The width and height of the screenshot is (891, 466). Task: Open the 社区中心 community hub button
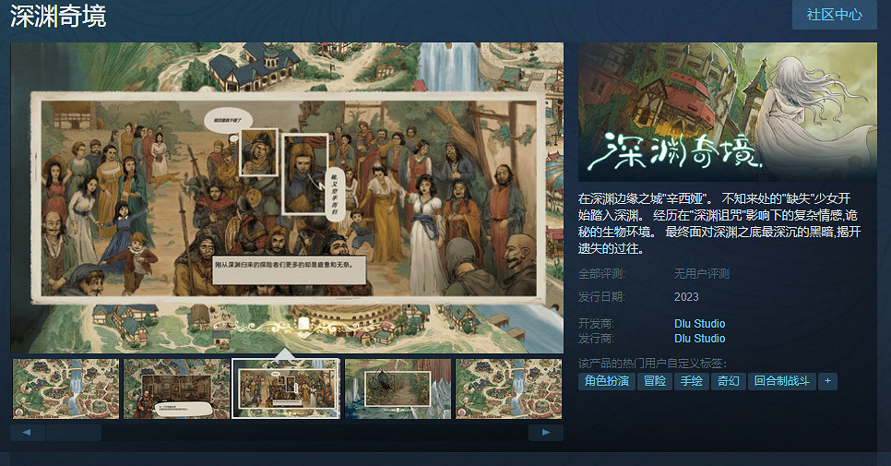tap(834, 14)
